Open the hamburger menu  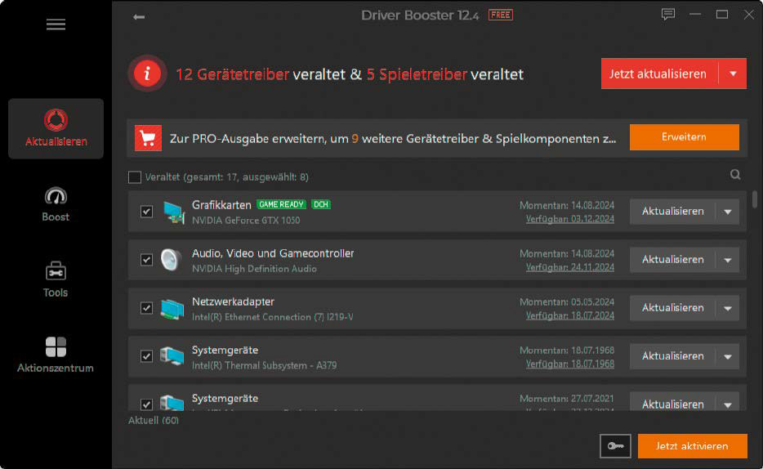pyautogui.click(x=56, y=25)
